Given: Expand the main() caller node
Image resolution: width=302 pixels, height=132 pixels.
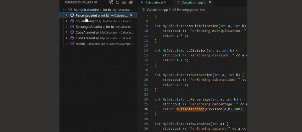Looking at the screenshot, I should pos(66,44).
